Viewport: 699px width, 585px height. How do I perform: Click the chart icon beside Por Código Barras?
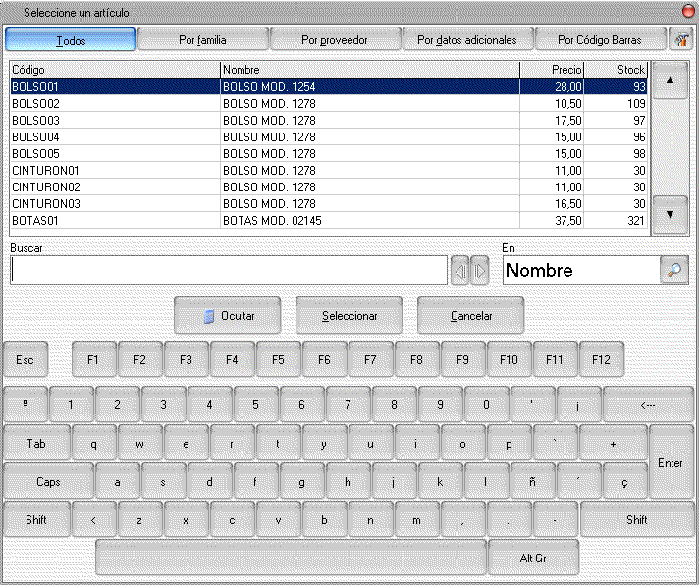[x=680, y=39]
